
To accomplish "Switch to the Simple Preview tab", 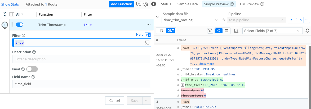I will click(x=219, y=4).
